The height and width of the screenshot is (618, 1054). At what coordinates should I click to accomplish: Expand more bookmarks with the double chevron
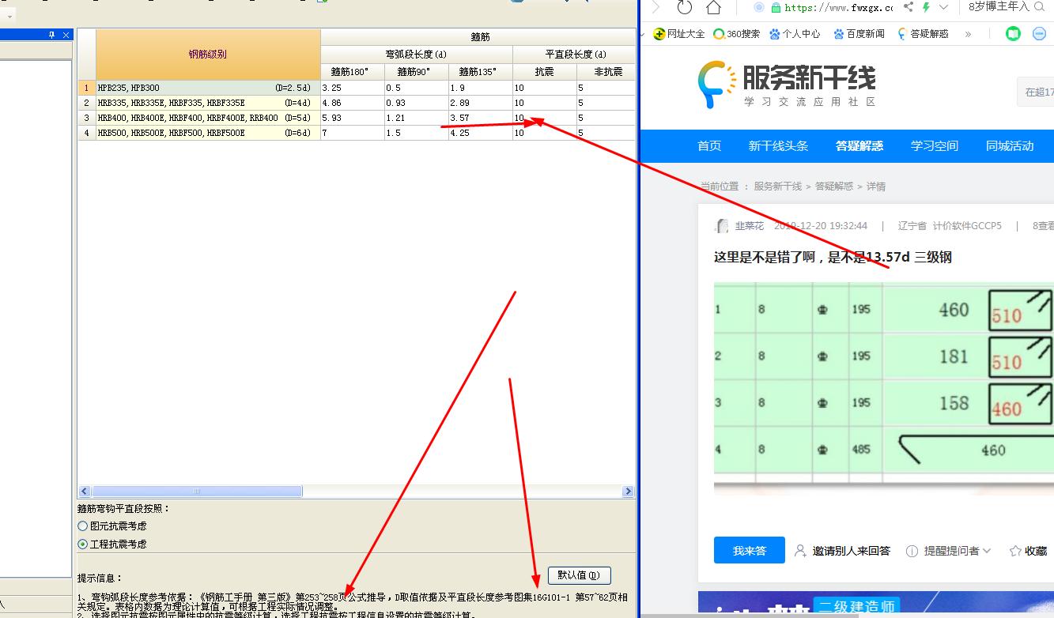click(x=968, y=34)
